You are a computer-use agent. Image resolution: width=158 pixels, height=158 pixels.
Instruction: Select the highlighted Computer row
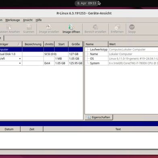coord(42,50)
